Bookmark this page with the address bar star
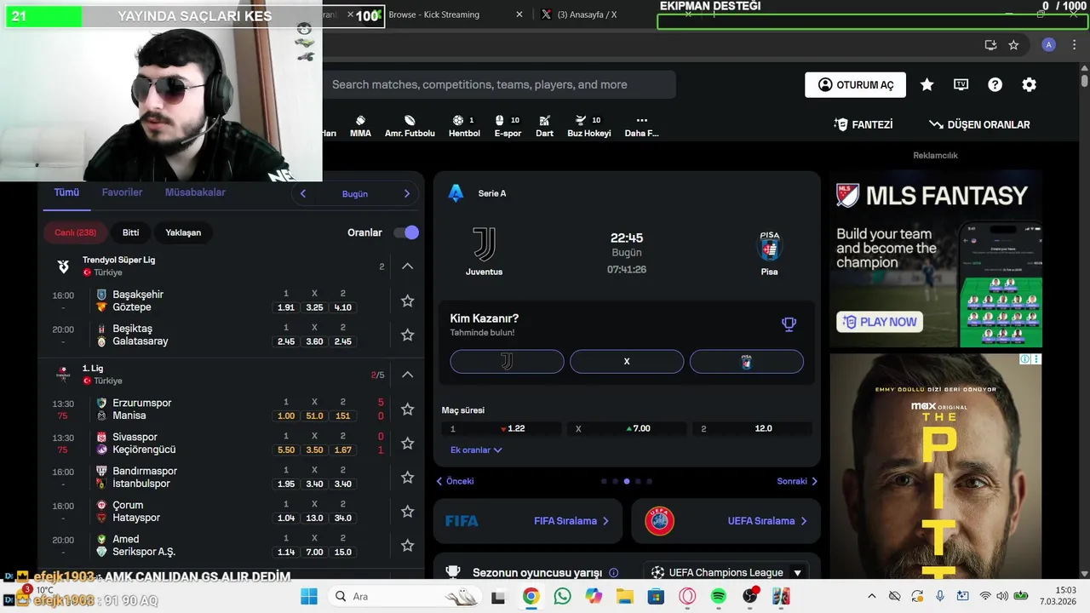 (1013, 45)
